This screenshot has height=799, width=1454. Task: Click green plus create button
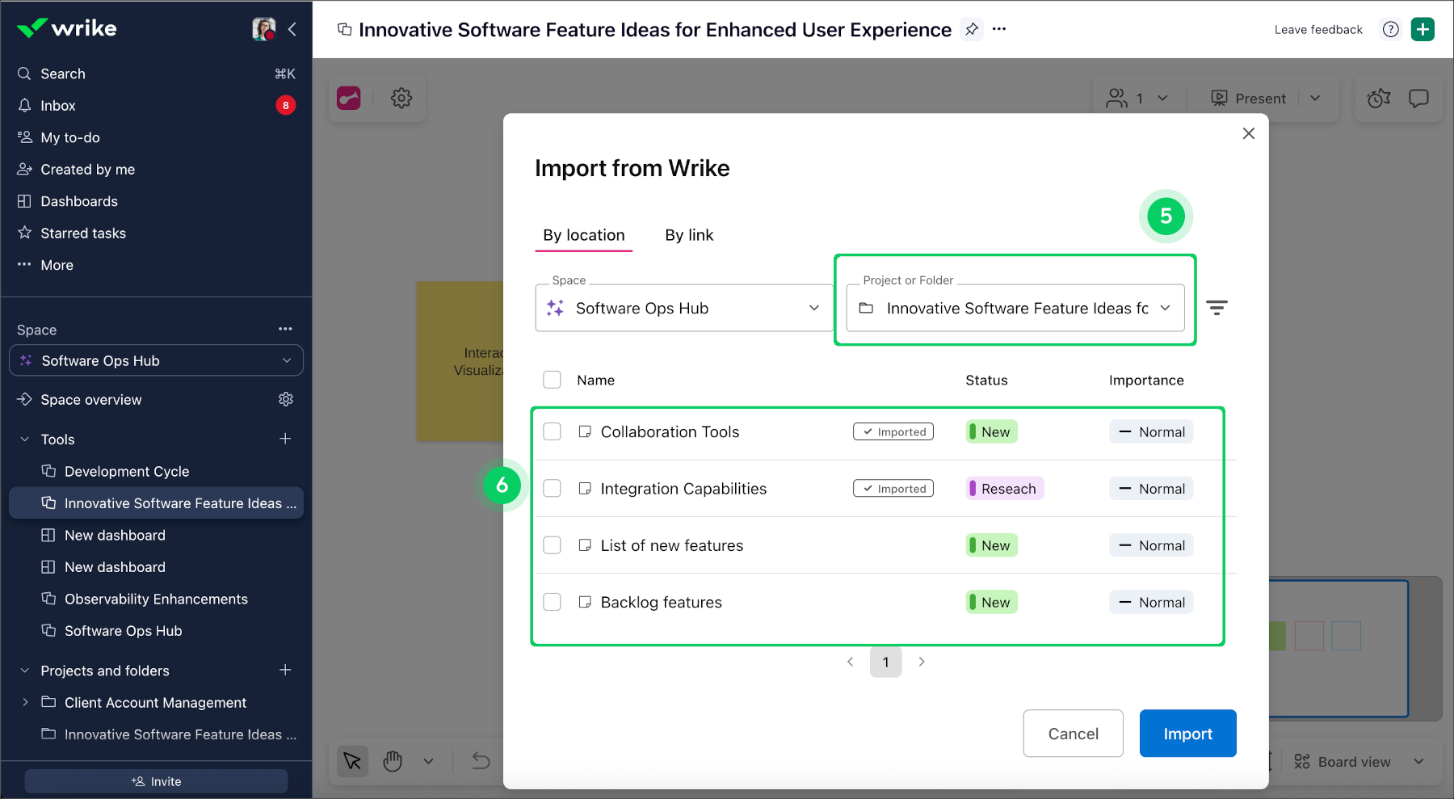coord(1422,29)
